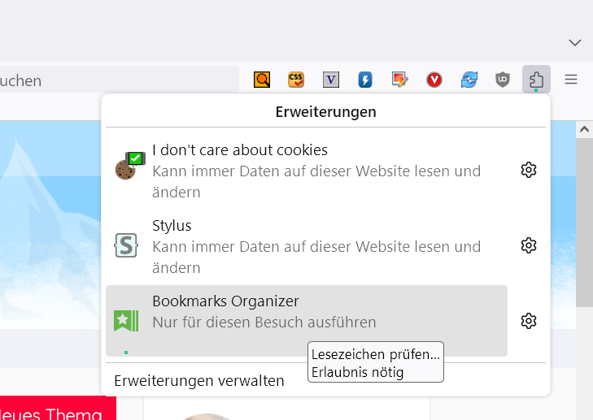Expand the tab list chevron

click(x=575, y=42)
